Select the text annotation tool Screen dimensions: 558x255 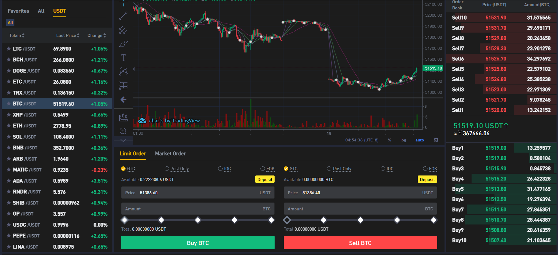(123, 58)
